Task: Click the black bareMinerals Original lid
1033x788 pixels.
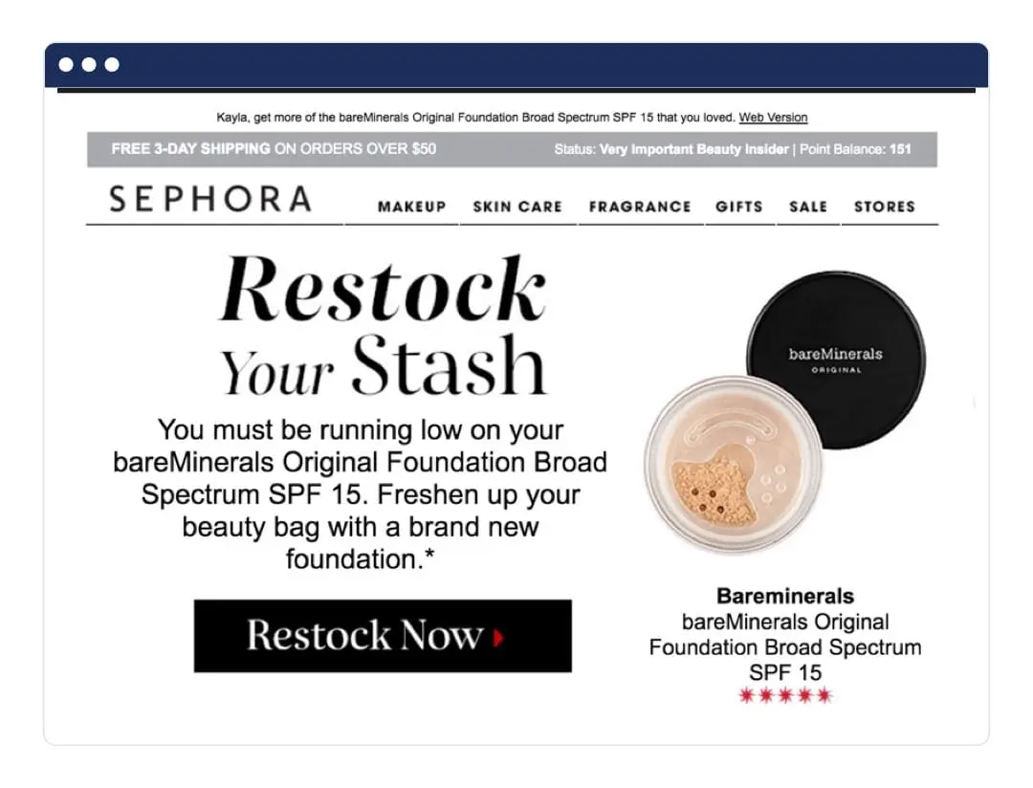Action: (x=835, y=360)
